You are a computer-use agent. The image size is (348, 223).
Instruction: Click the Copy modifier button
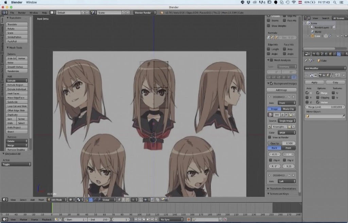(335, 82)
